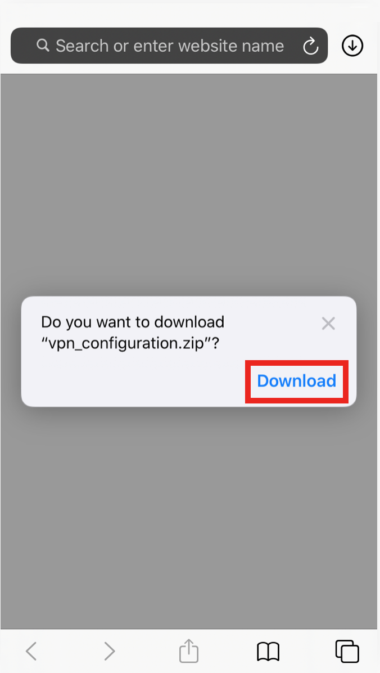
Task: Click bottom toolbar gap between bookmarks and tabs
Action: click(x=307, y=651)
